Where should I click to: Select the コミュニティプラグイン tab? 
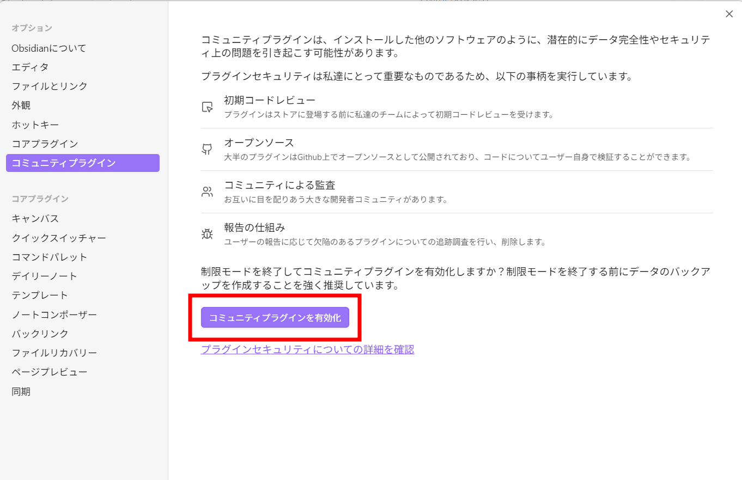[83, 163]
